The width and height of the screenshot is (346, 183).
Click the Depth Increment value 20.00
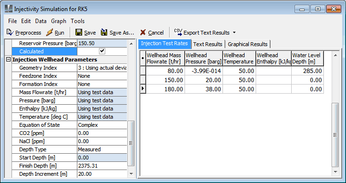pos(102,174)
